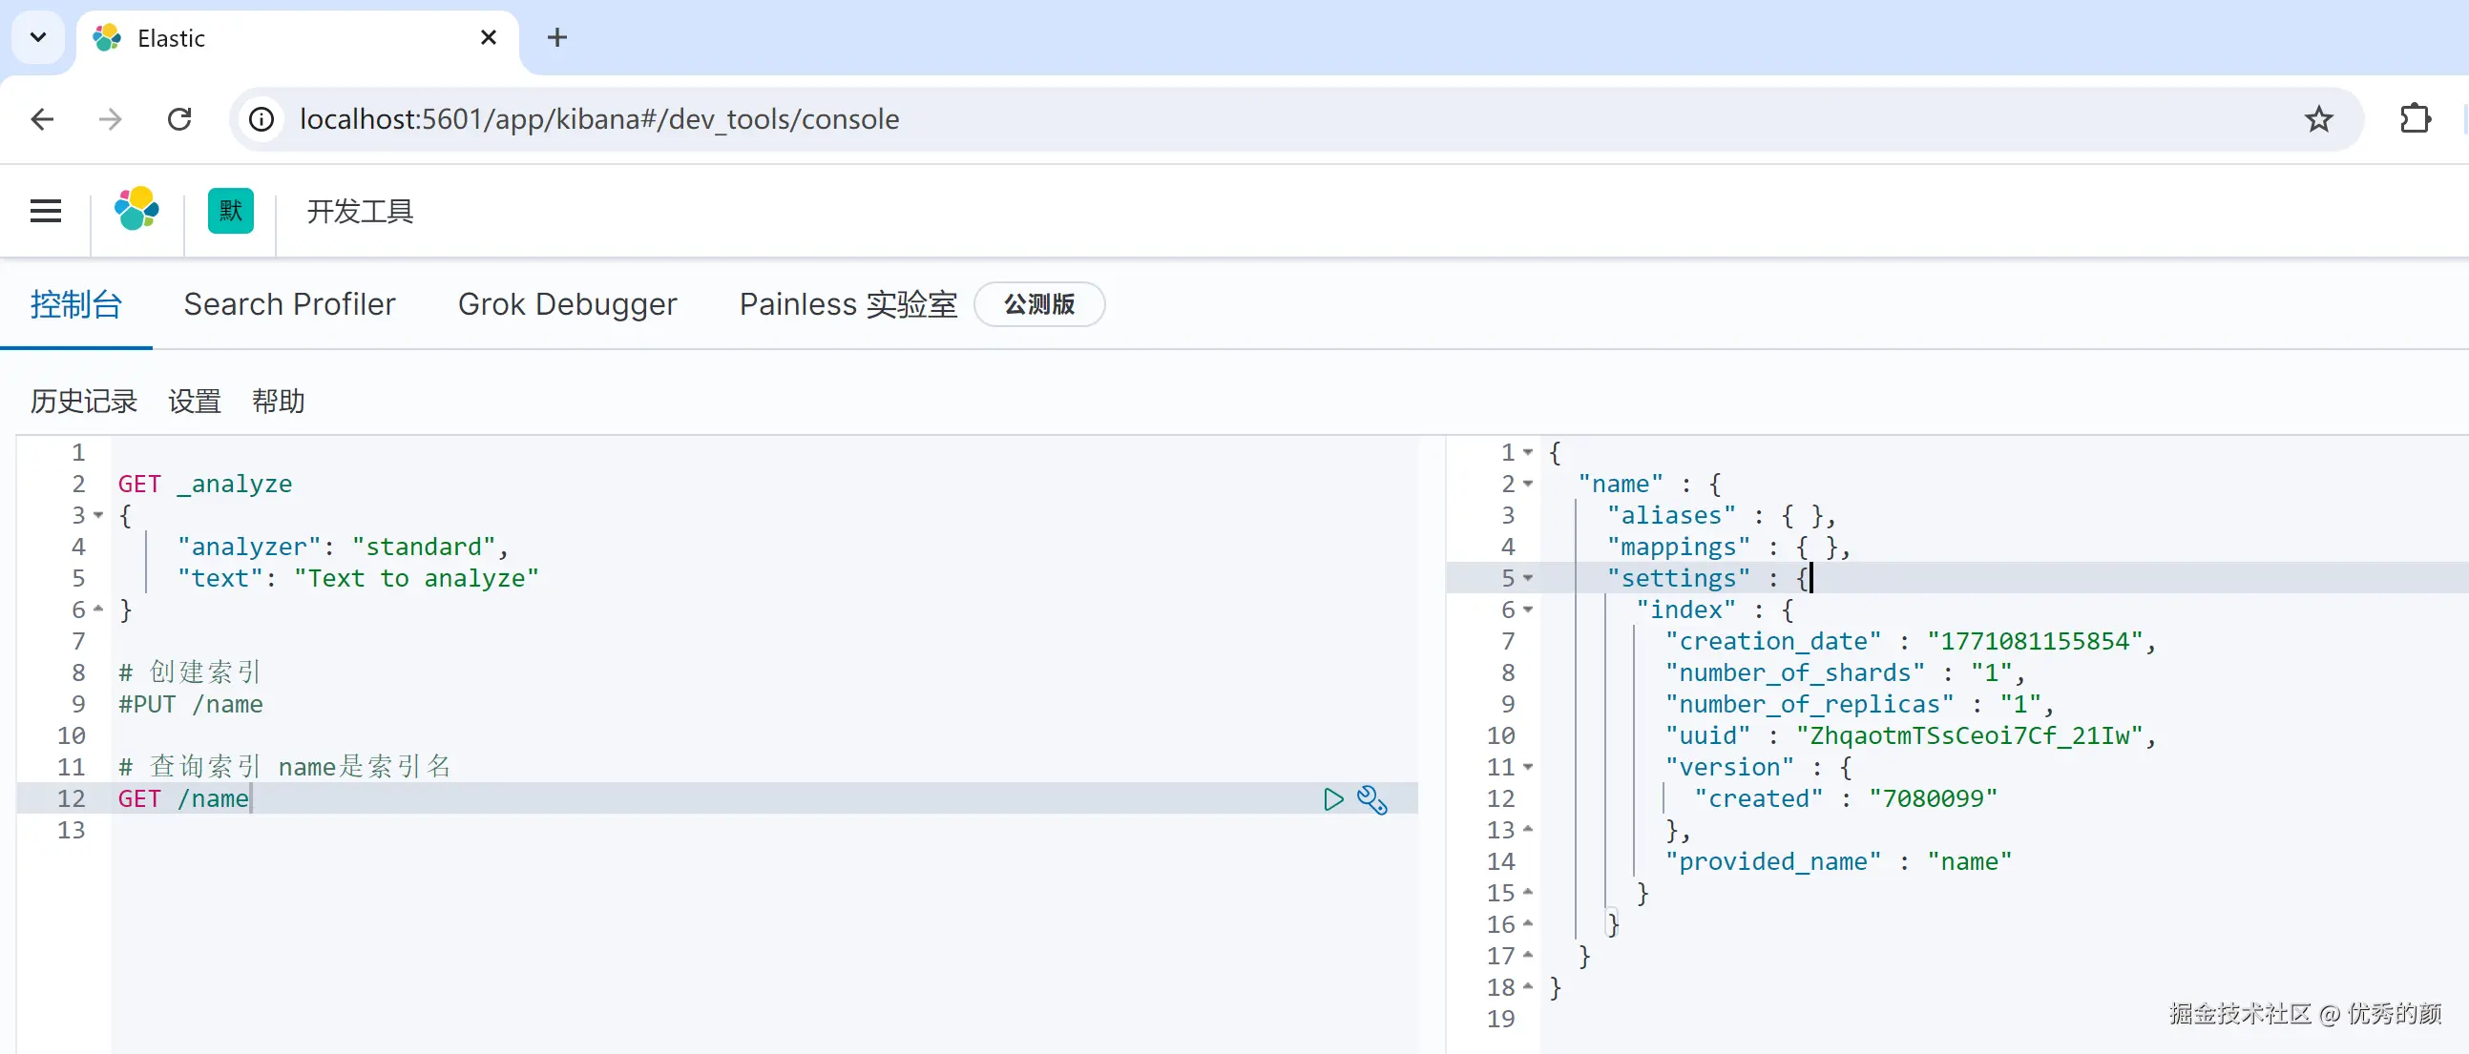Collapse the "settings" block in the response

coord(1528,579)
